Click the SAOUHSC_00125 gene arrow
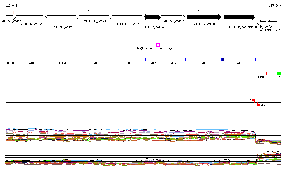The width and height of the screenshot is (287, 171). (128, 17)
